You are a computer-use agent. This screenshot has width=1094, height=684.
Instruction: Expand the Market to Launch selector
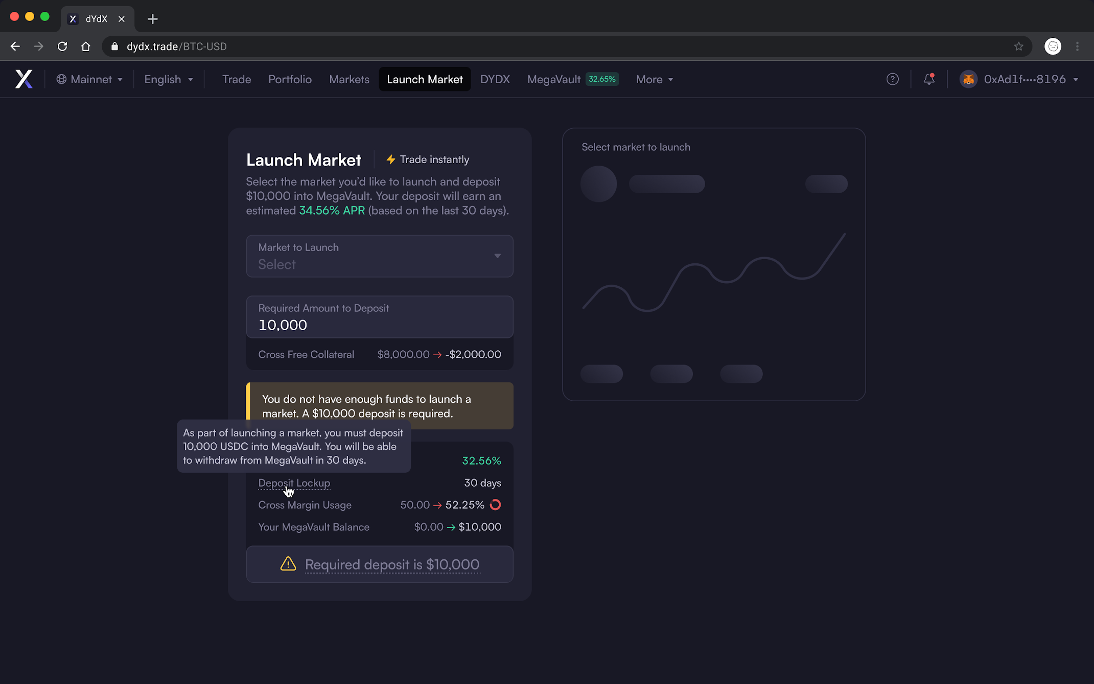pyautogui.click(x=379, y=256)
